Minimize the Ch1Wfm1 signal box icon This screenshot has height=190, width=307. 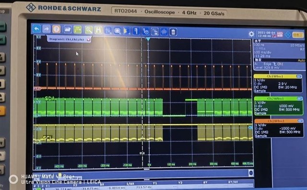299,76
